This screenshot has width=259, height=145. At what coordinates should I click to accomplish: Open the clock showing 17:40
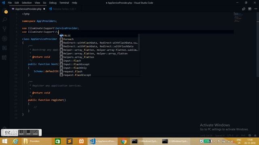coord(250,141)
